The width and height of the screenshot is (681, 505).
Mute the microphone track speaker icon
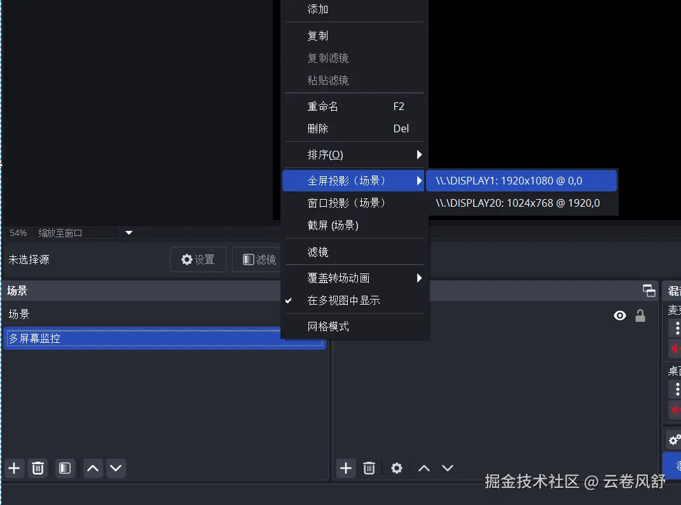(675, 349)
